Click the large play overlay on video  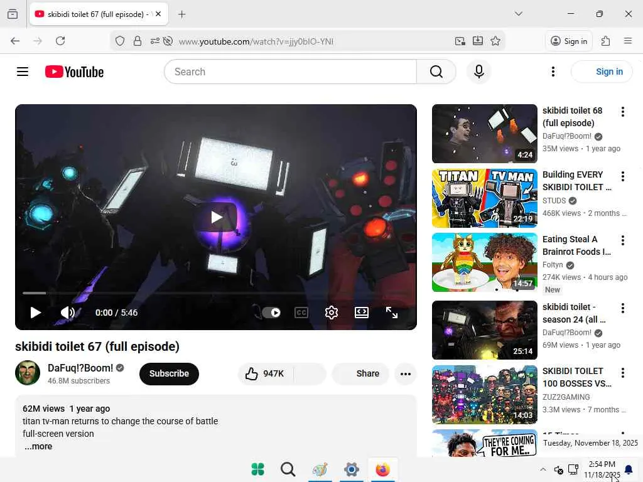pos(216,217)
